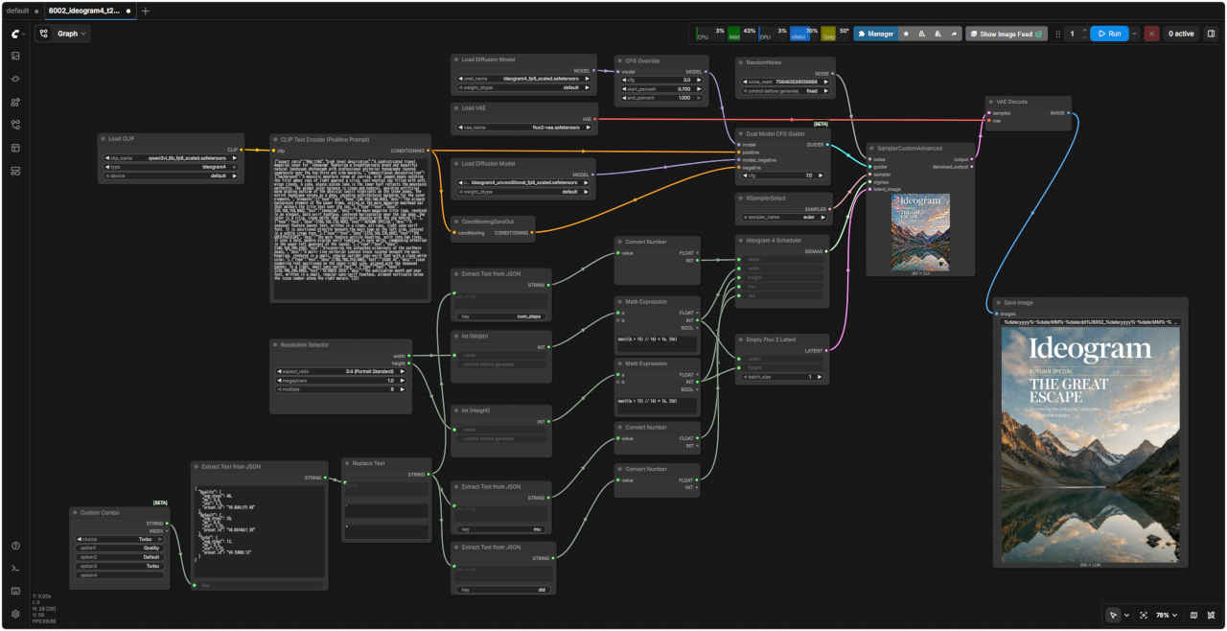Viewport: 1227px width, 631px height.
Task: Toggle the minimap icon at bottom right
Action: tap(1193, 615)
